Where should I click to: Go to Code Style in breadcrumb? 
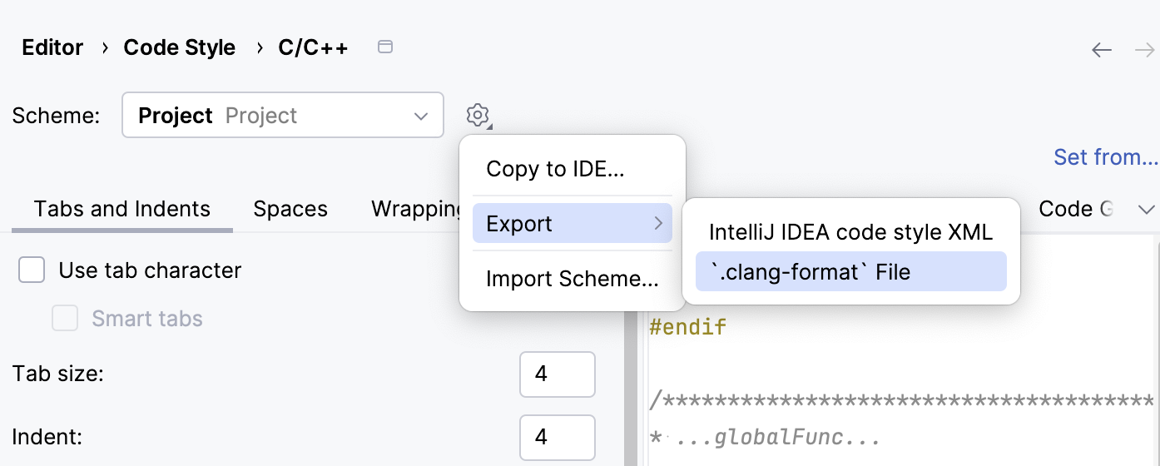click(179, 47)
